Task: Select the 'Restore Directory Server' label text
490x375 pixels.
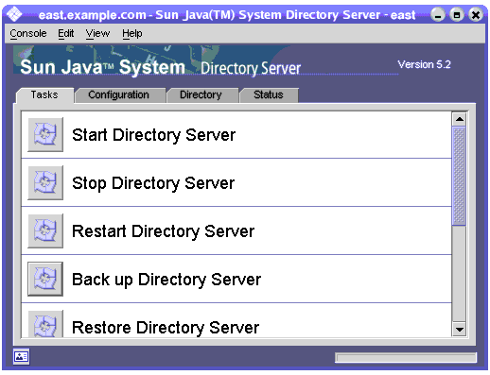Action: pyautogui.click(x=166, y=328)
